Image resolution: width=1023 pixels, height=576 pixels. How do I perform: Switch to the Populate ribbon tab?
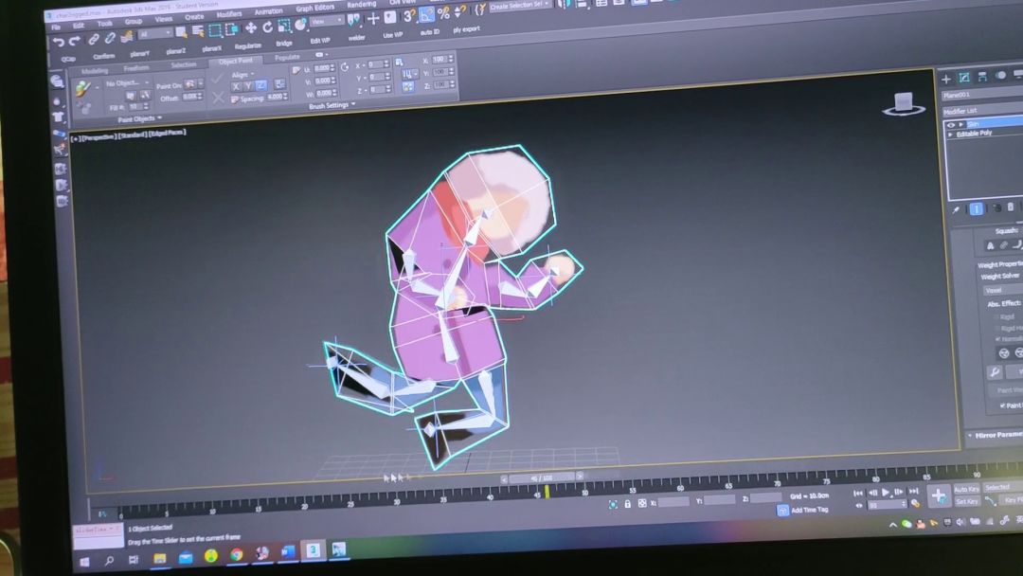pos(287,58)
